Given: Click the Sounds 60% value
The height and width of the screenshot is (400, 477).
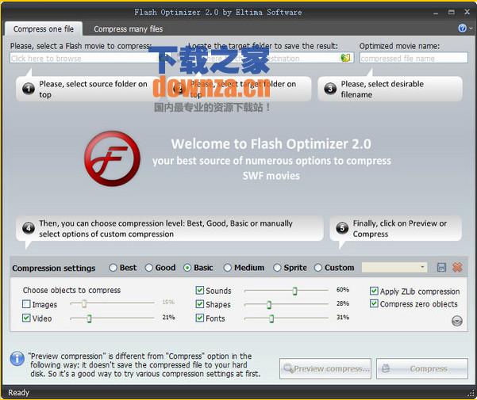Looking at the screenshot, I should (x=343, y=290).
